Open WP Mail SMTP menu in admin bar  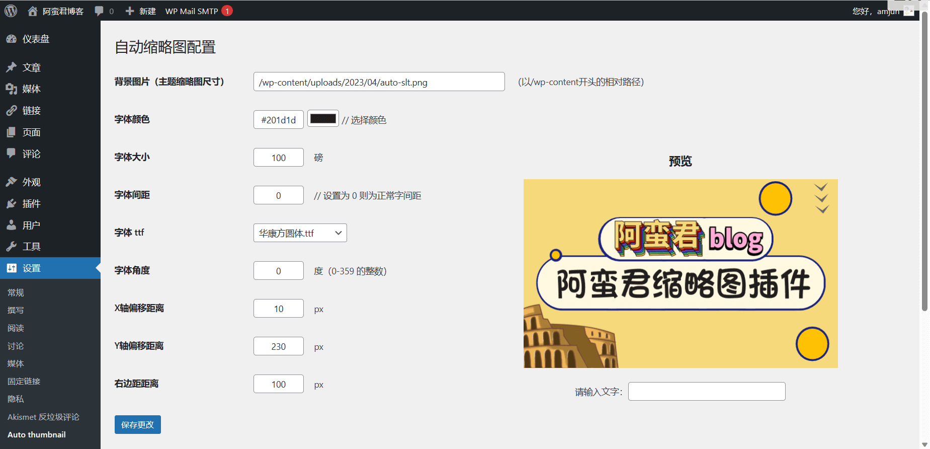[192, 11]
